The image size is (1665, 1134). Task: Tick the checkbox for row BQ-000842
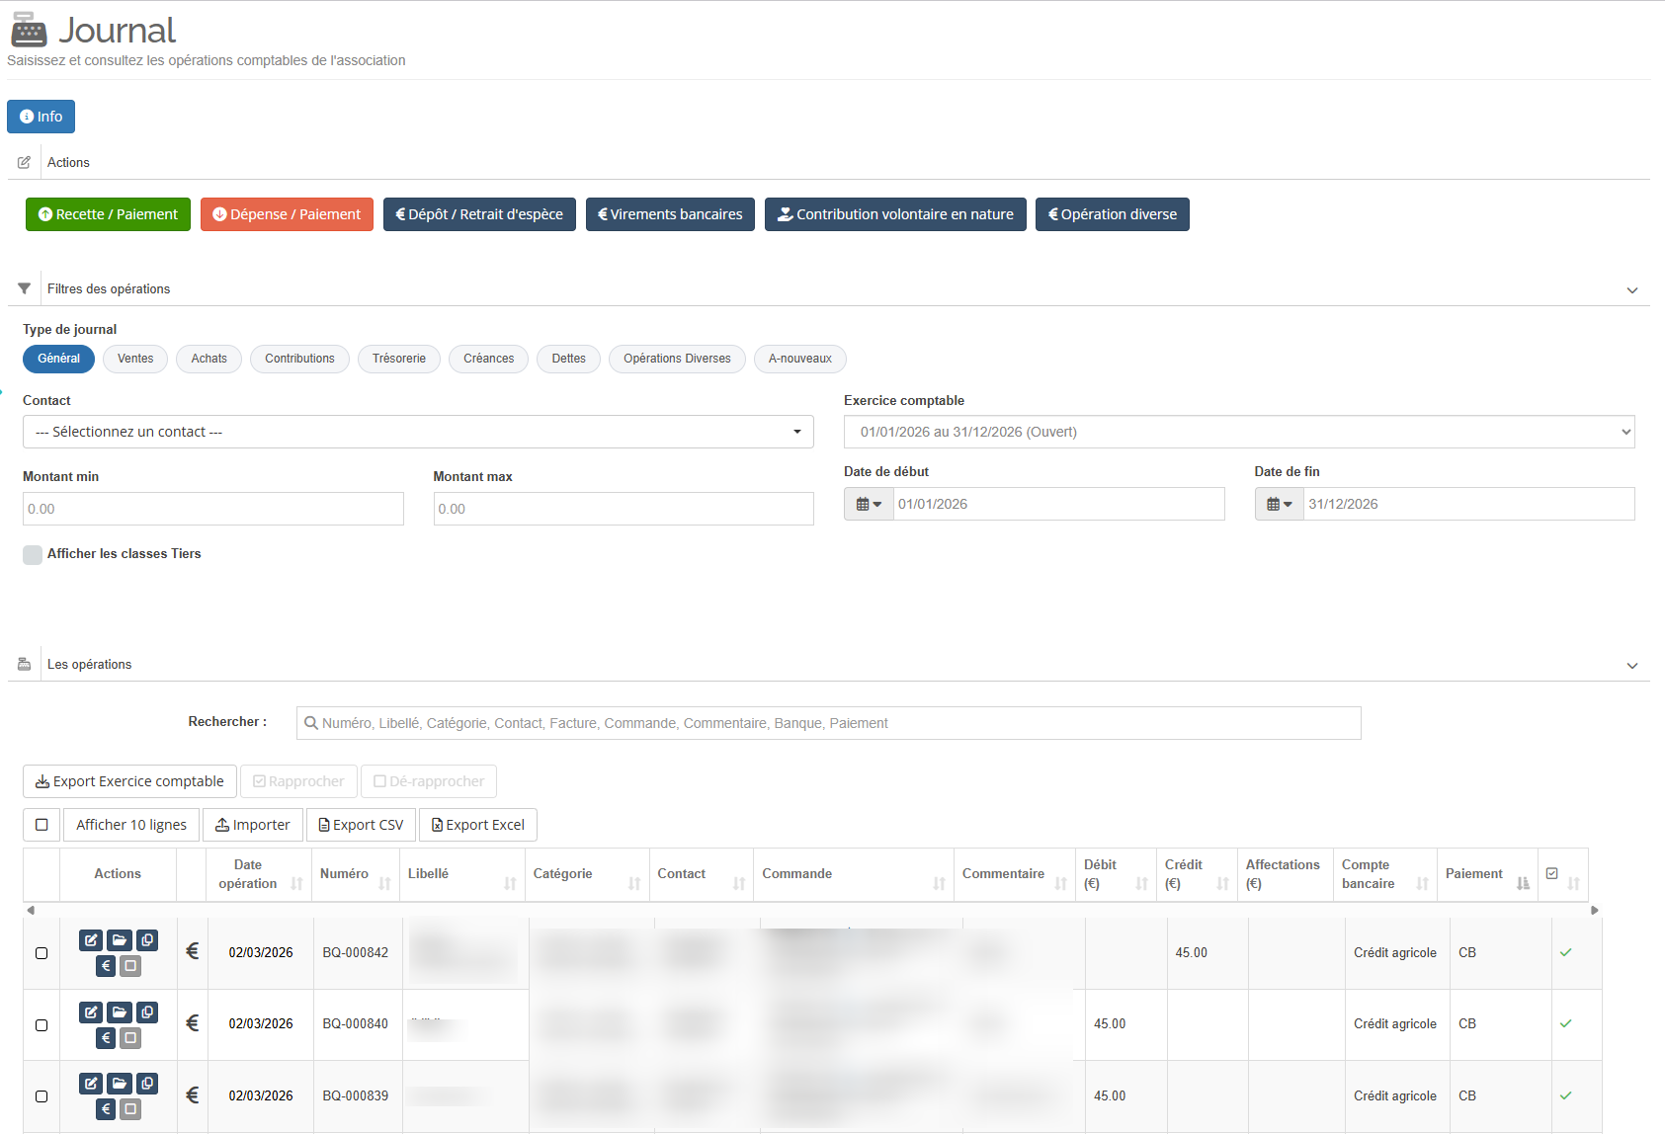tap(42, 953)
